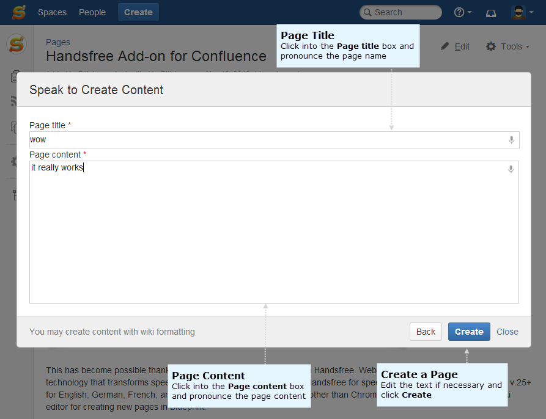Click the blue Create button in the dialog
Viewport: 546px width, 419px height.
469,332
